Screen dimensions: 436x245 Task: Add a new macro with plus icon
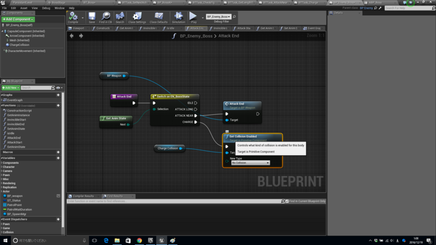tap(58, 152)
